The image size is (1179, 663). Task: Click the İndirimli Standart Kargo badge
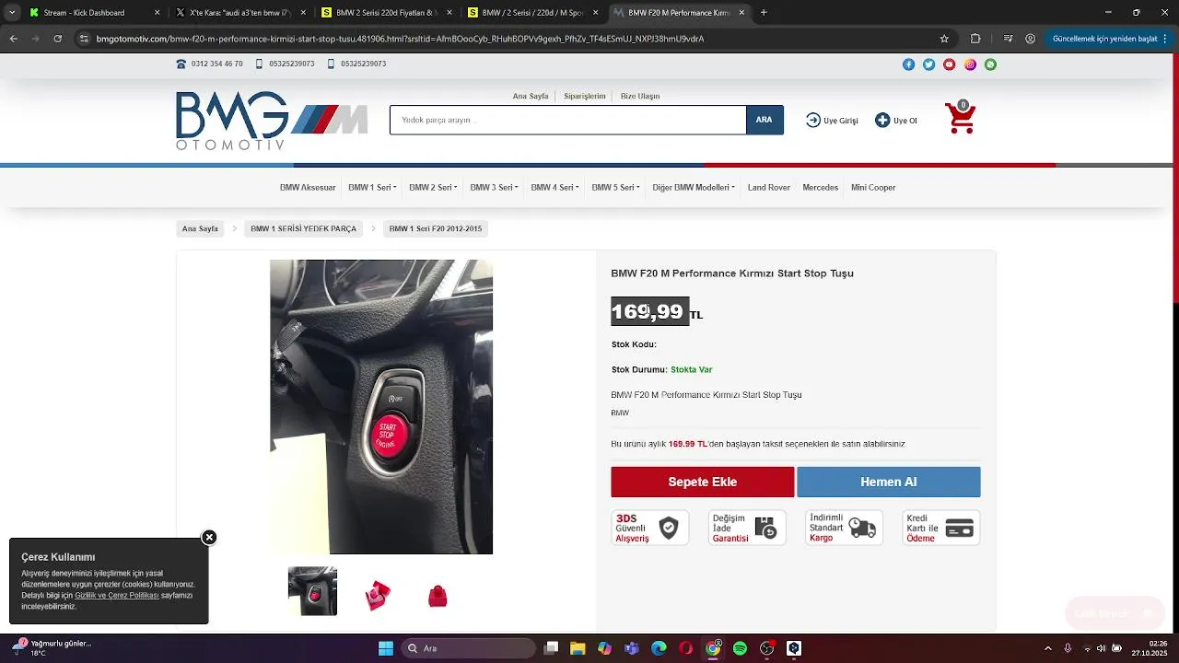[844, 528]
